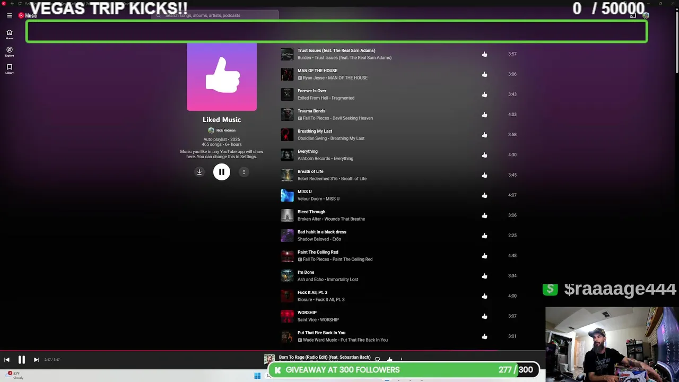Image resolution: width=679 pixels, height=382 pixels.
Task: Unlike Trauma Bonds
Action: 484,115
